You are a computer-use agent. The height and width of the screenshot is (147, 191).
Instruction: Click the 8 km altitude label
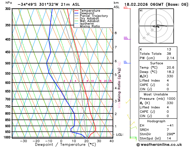(x=116, y=33)
